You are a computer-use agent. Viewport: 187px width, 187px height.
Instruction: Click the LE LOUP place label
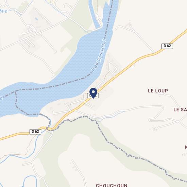pyautogui.click(x=158, y=91)
